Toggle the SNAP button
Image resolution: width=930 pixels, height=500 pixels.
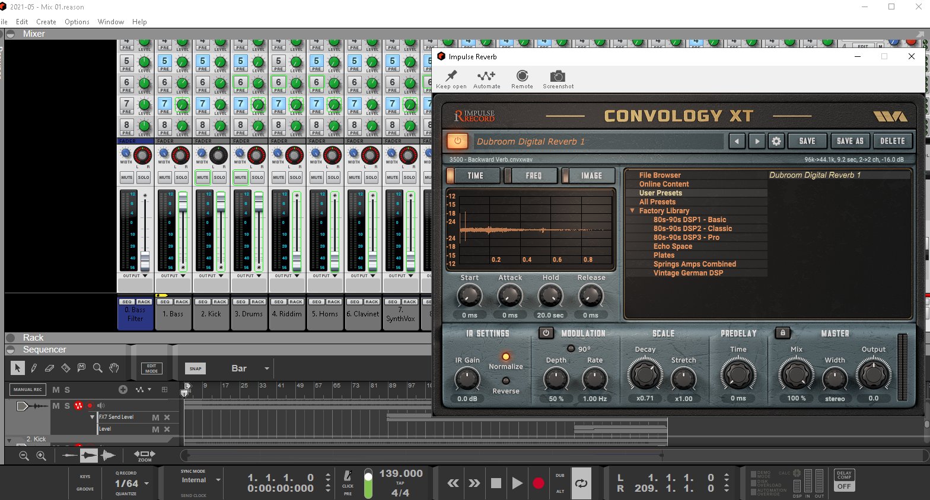pyautogui.click(x=195, y=368)
